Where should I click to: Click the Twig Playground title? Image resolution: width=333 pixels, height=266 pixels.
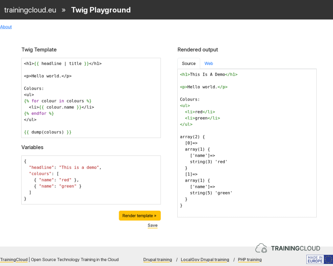[x=101, y=10]
